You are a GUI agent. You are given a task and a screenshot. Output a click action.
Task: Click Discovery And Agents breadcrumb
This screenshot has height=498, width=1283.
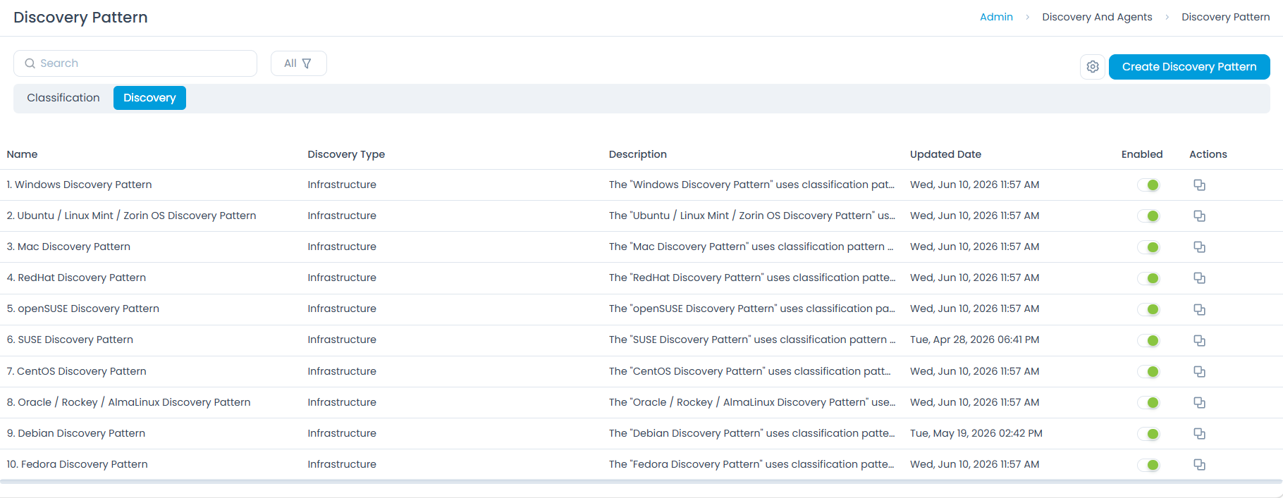[1097, 17]
